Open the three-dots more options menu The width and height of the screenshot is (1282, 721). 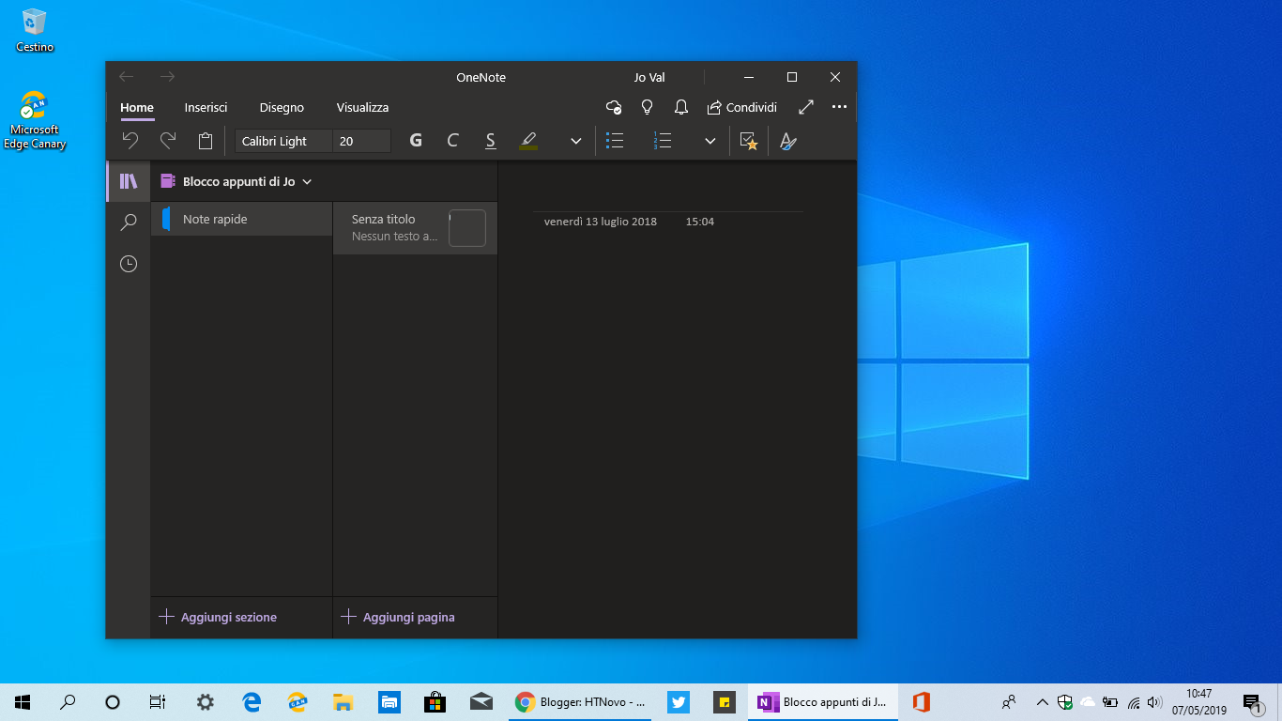839,107
